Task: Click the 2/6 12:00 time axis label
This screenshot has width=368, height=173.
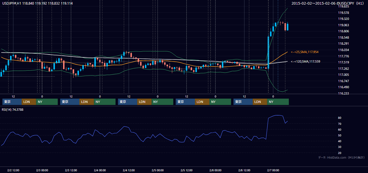Action: click(244, 170)
